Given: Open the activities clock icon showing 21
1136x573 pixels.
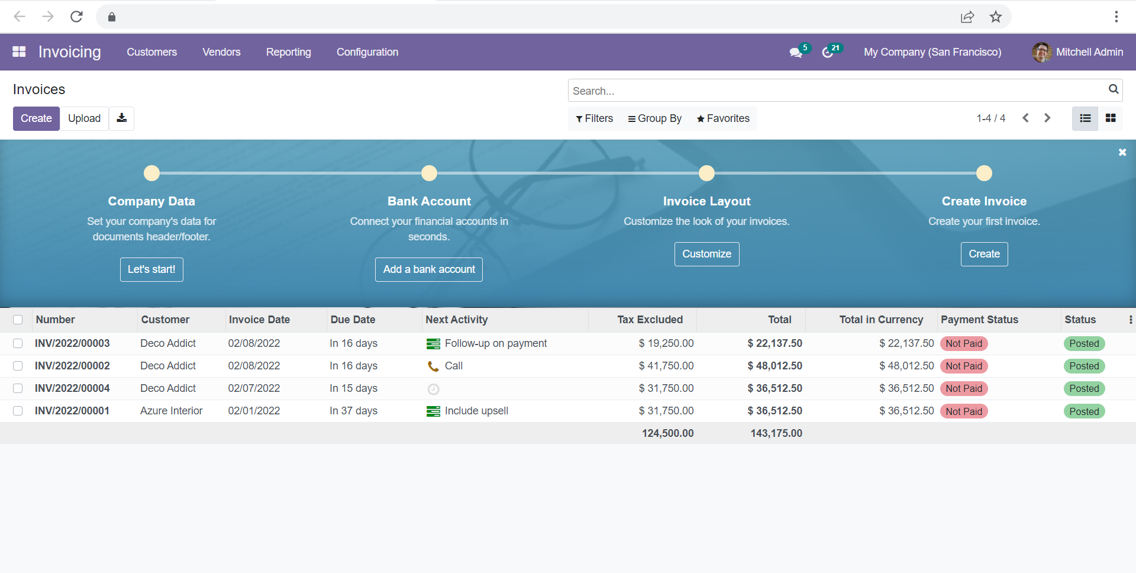Looking at the screenshot, I should (x=828, y=53).
